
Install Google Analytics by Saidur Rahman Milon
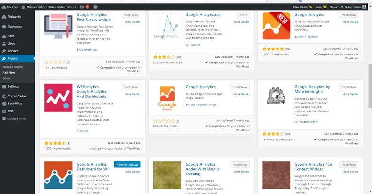click(240, 87)
